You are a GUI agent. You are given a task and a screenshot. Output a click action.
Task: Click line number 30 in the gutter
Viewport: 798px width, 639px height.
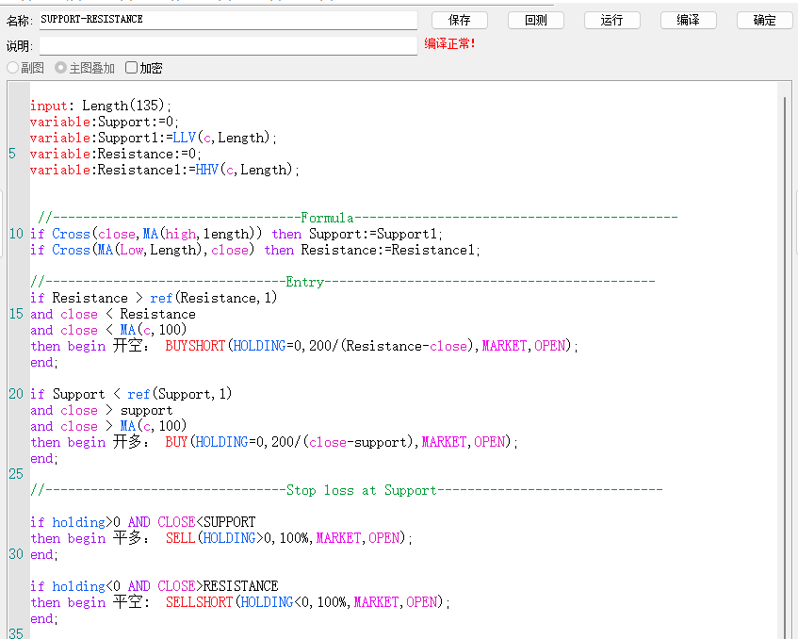pos(16,554)
